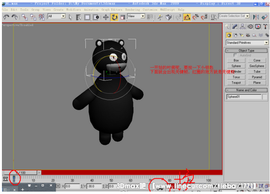Viewport: 270px width, 194px height.
Task: Click the Align tool icon
Action: click(x=264, y=17)
